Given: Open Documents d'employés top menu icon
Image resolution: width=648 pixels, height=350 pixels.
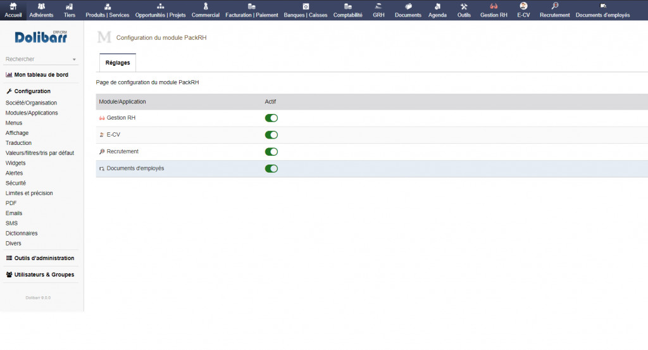Looking at the screenshot, I should pyautogui.click(x=603, y=6).
